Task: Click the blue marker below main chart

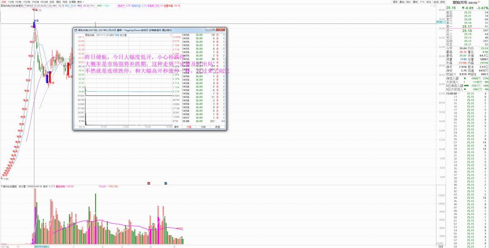Action: coord(166,183)
